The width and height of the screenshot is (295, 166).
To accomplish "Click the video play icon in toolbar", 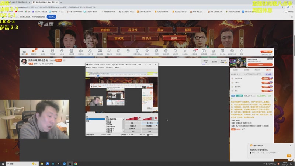I will (204, 51).
